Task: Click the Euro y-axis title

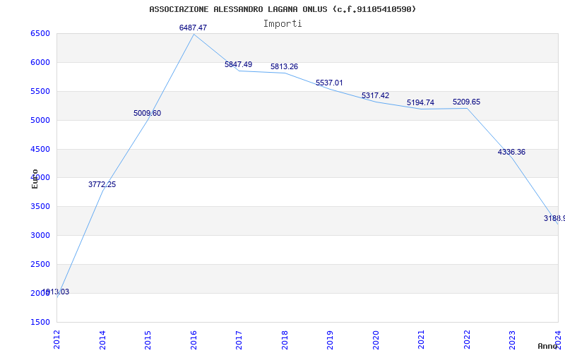Action: coord(35,179)
